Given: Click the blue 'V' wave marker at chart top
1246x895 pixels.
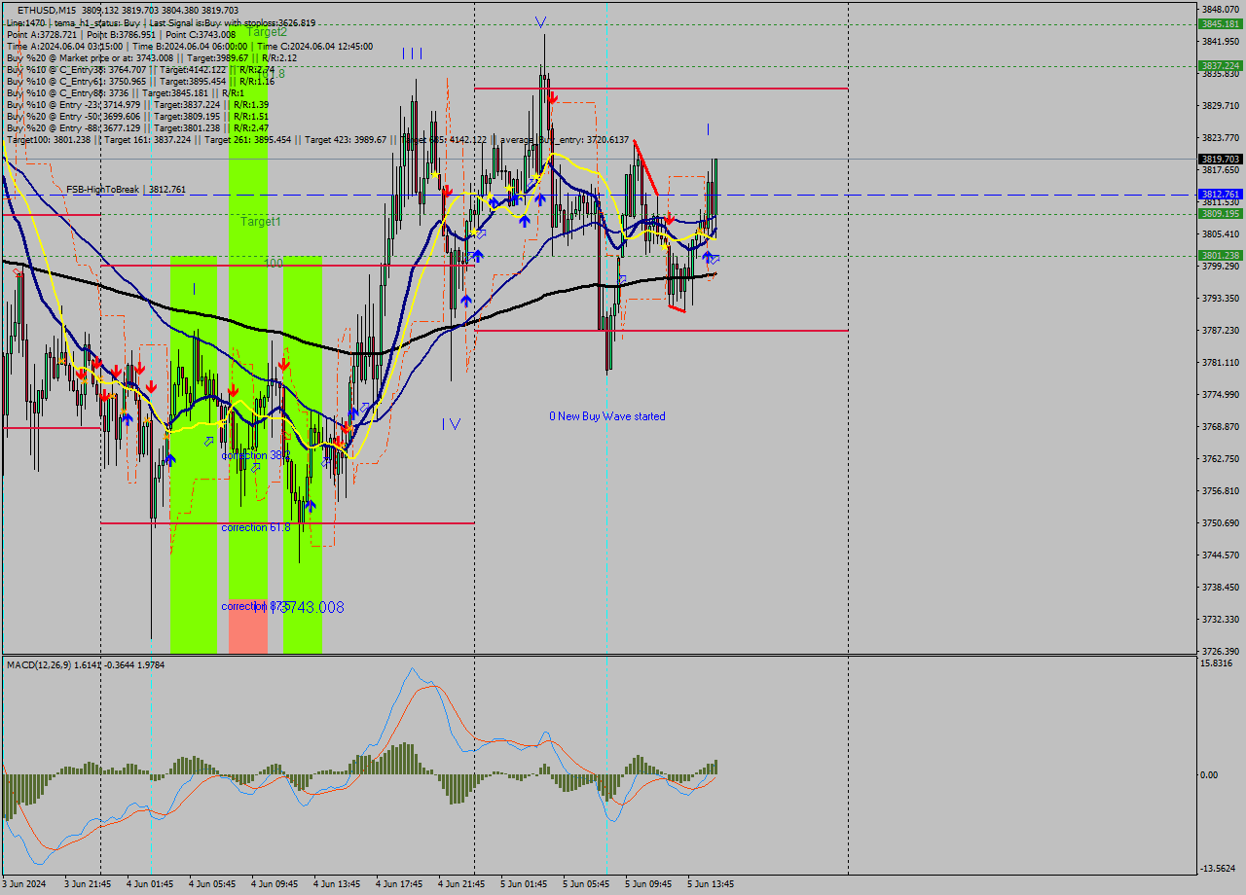Looking at the screenshot, I should pyautogui.click(x=540, y=19).
